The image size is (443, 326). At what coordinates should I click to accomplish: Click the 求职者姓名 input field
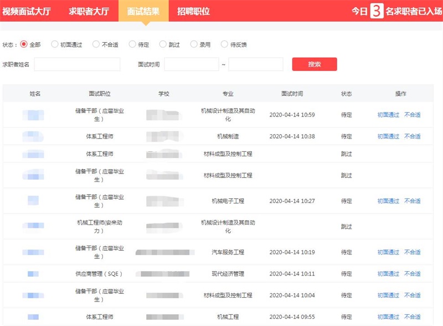click(x=77, y=64)
